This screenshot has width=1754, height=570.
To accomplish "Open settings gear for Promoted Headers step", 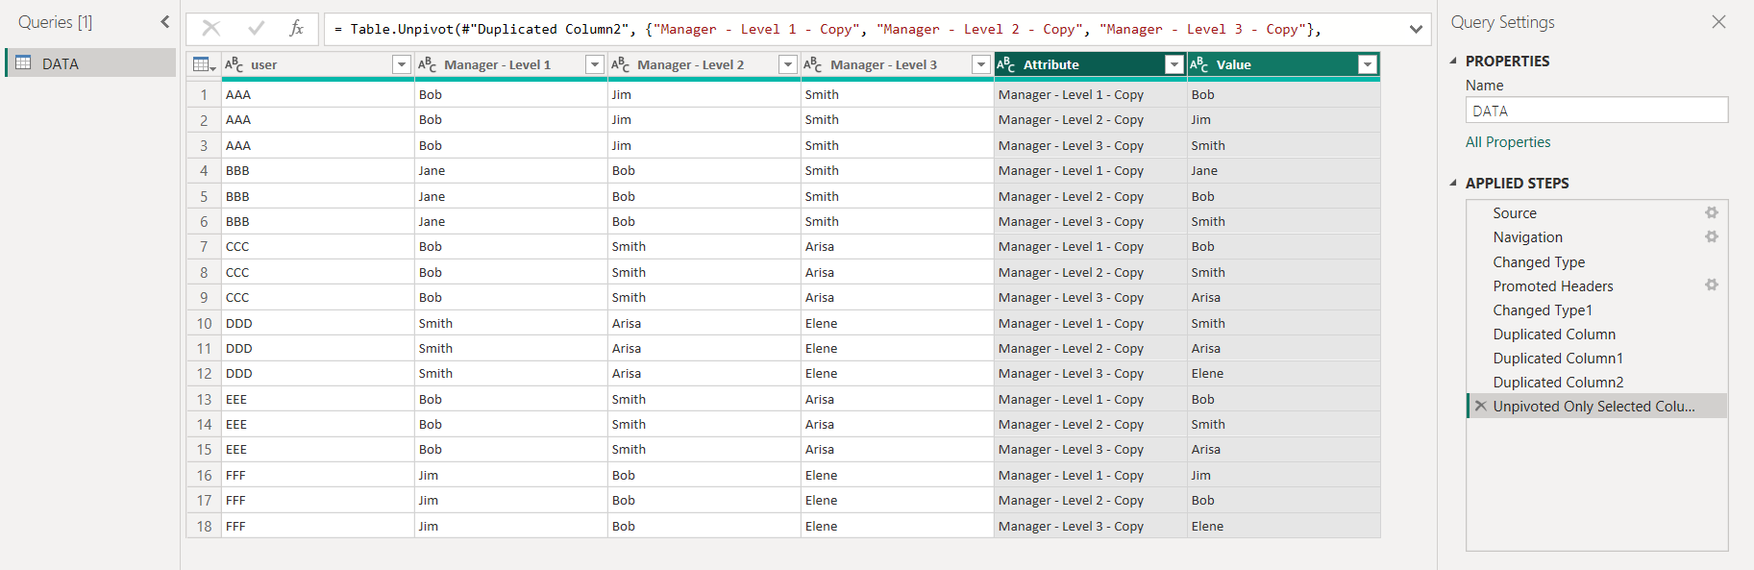I will [1712, 285].
